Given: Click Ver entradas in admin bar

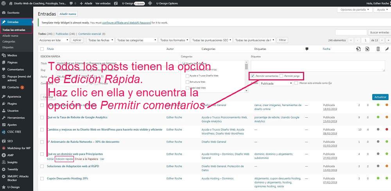Looking at the screenshot, I should click(x=103, y=4).
